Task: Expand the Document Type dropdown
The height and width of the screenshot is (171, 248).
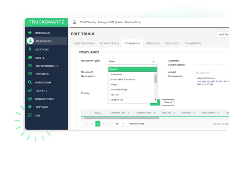Action: [133, 61]
